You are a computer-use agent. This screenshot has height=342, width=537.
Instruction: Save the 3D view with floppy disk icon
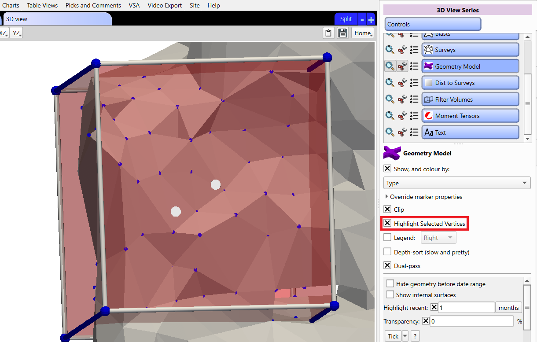pyautogui.click(x=343, y=33)
